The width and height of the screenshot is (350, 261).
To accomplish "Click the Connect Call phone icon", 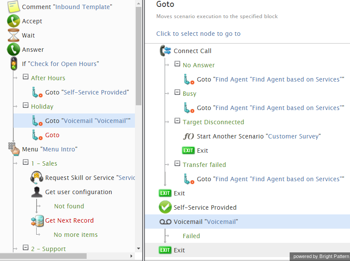I will [166, 51].
